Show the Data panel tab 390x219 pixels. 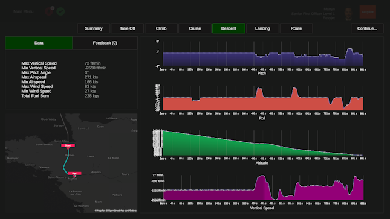pos(39,43)
